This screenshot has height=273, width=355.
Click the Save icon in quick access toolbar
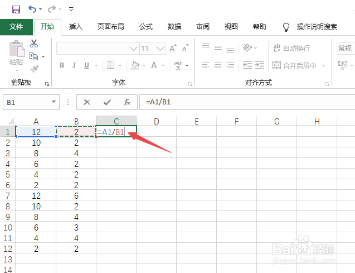click(16, 9)
